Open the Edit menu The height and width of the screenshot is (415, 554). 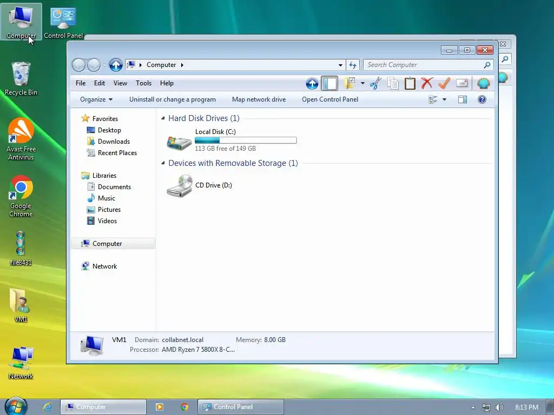100,83
